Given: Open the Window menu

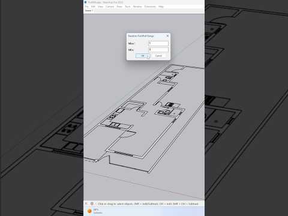Looking at the screenshot, I should click(x=137, y=7).
